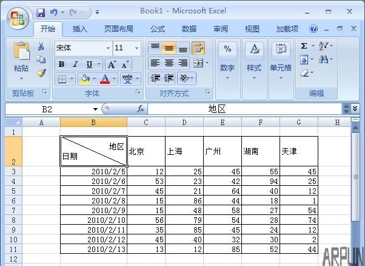This screenshot has width=365, height=266.
Task: Decrease font size with small A
Action: coord(126,64)
